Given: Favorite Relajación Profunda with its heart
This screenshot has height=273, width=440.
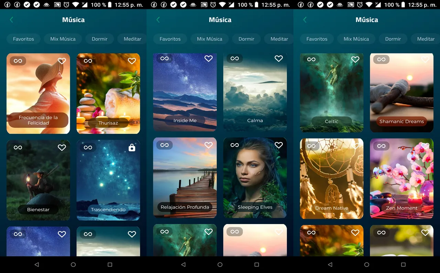Looking at the screenshot, I should point(209,145).
